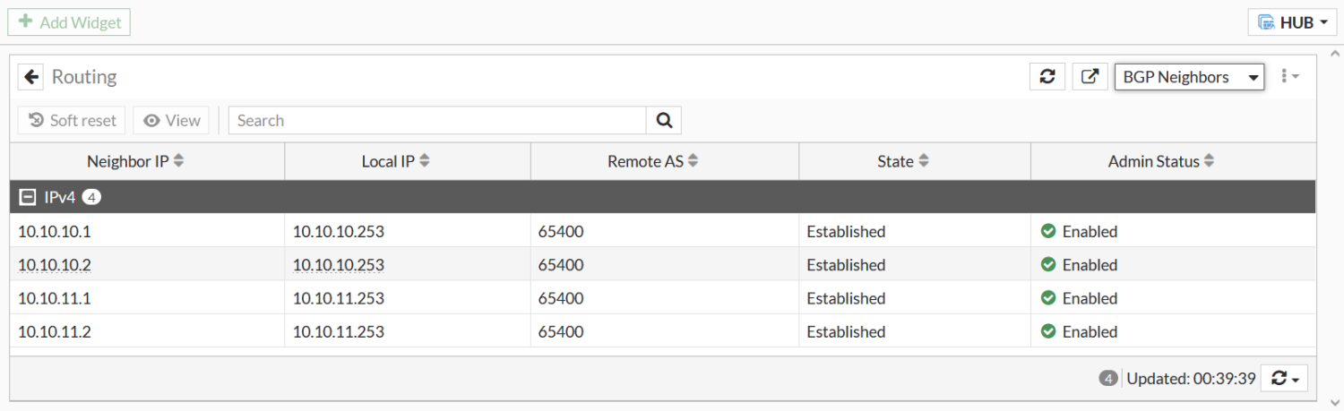Click the back arrow next to Routing
The image size is (1344, 411).
coord(31,77)
